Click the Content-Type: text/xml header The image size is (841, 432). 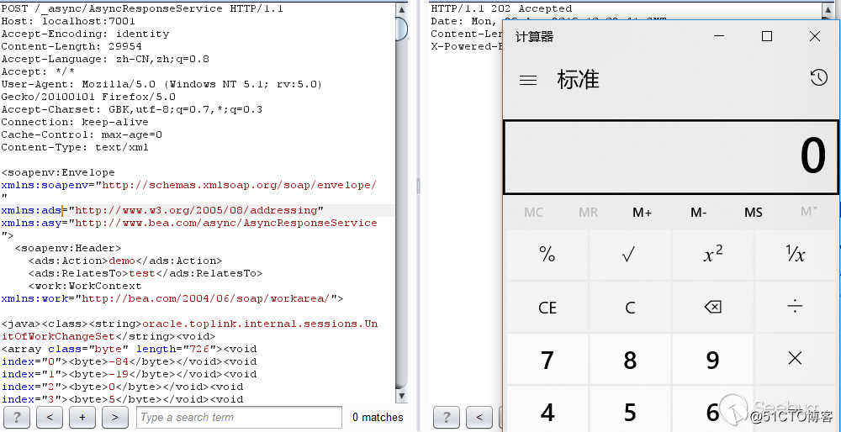[x=75, y=147]
